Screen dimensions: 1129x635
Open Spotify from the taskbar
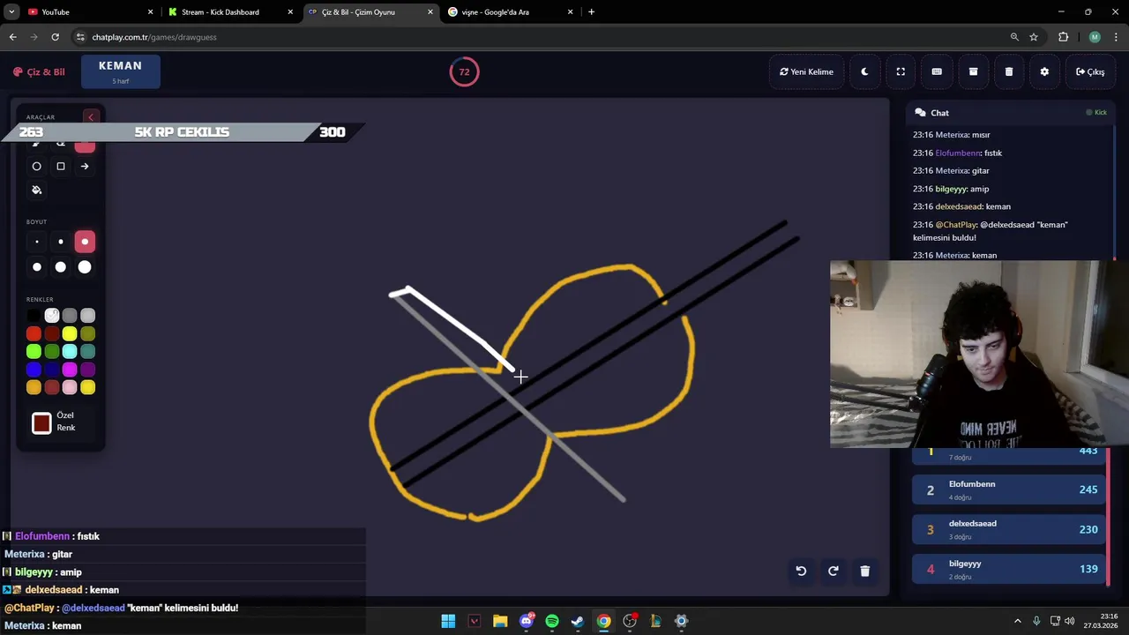pyautogui.click(x=552, y=621)
